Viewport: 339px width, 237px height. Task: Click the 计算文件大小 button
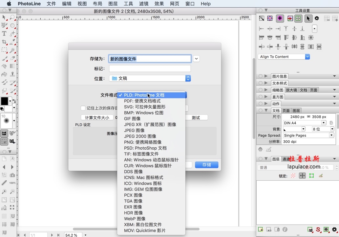point(97,118)
